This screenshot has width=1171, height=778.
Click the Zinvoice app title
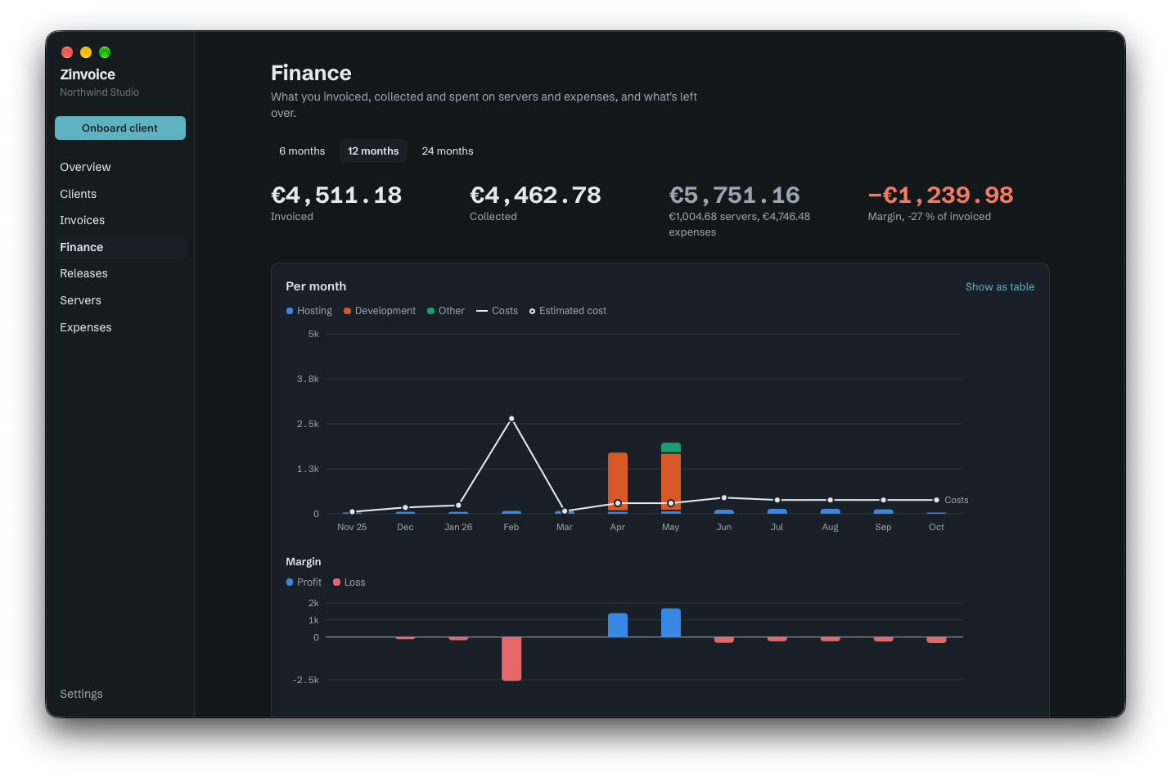88,74
